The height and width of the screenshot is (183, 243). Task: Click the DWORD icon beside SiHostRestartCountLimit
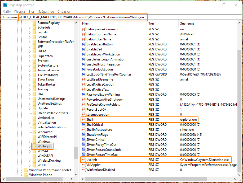[84, 149]
